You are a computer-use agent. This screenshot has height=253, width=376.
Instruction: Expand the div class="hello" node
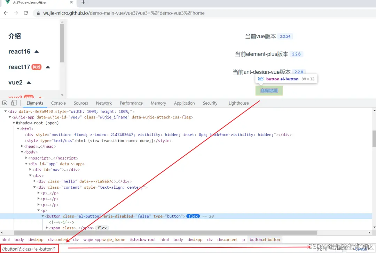pyautogui.click(x=34, y=181)
